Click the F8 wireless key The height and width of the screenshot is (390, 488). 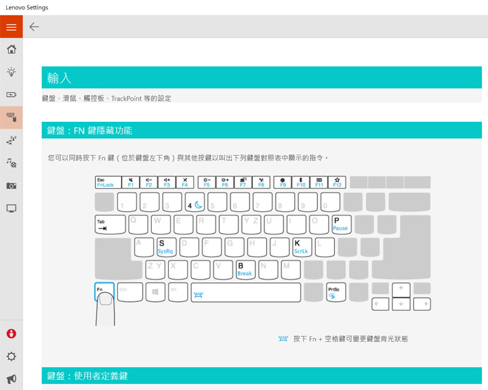[261, 182]
